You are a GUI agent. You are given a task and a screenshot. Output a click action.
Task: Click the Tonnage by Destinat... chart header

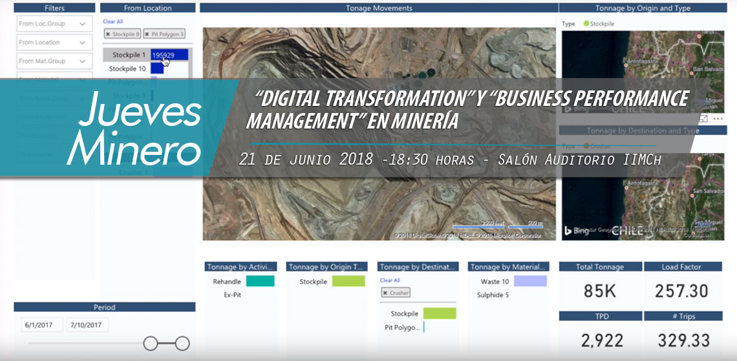click(x=418, y=267)
